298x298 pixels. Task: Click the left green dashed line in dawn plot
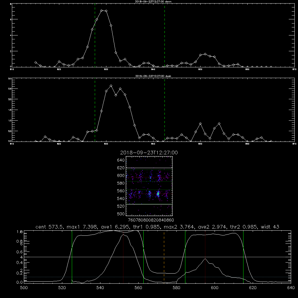tap(95, 35)
